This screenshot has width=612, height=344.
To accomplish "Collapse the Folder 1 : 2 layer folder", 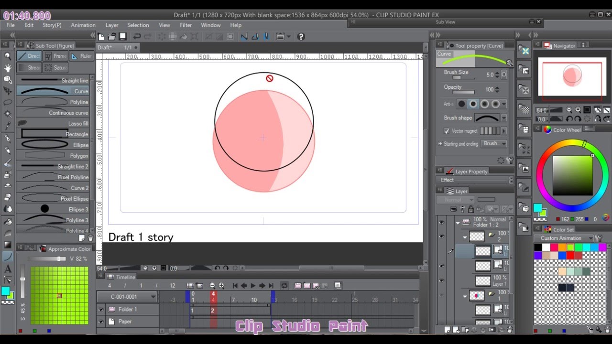I will 458,223.
